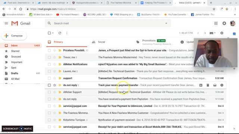The width and height of the screenshot is (239, 134).
Task: Archive the Track your recent payment email
Action: point(201,85)
